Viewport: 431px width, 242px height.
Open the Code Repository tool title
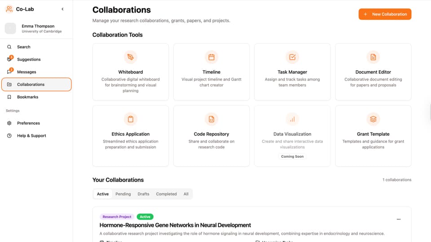click(x=211, y=134)
